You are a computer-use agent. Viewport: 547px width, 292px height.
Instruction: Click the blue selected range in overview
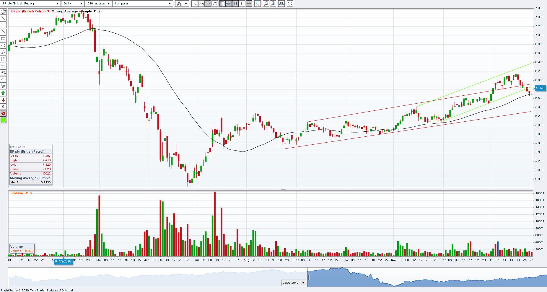[427, 277]
